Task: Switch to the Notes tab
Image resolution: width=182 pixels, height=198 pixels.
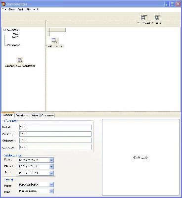Action: [x=35, y=115]
